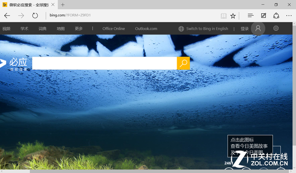Open a new tab with plus button

pos(63,5)
